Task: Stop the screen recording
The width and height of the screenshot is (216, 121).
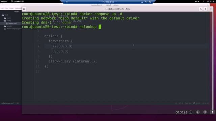Action: pyautogui.click(x=198, y=112)
